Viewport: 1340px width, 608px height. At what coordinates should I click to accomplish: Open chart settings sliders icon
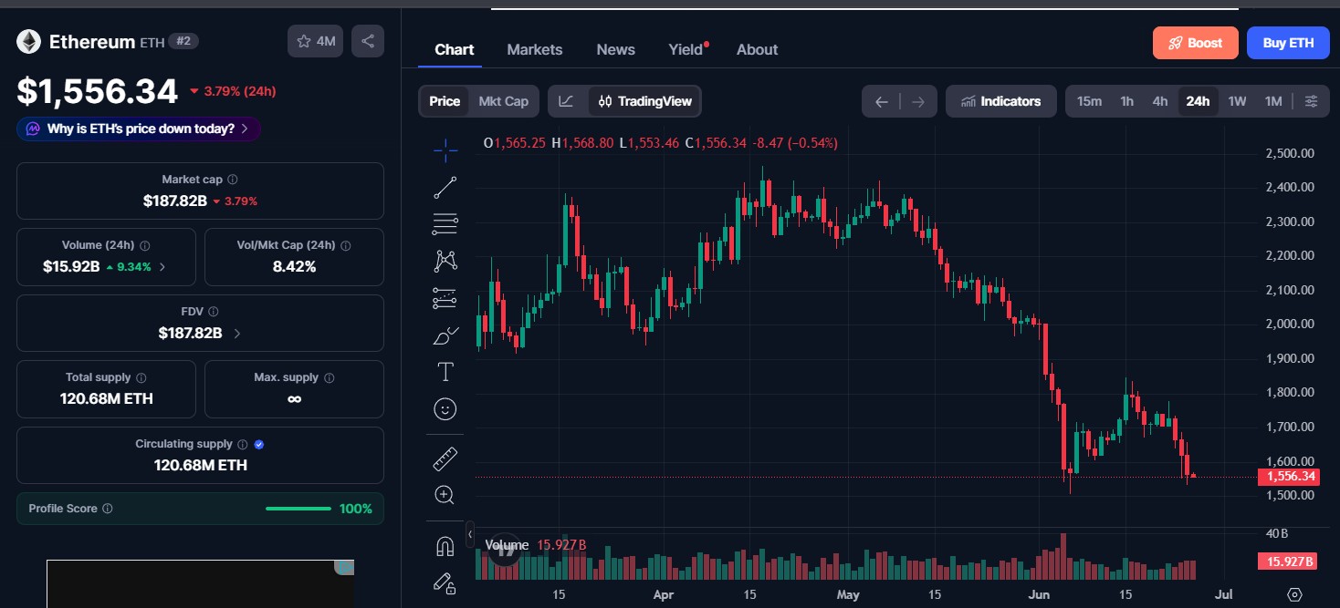[1312, 101]
